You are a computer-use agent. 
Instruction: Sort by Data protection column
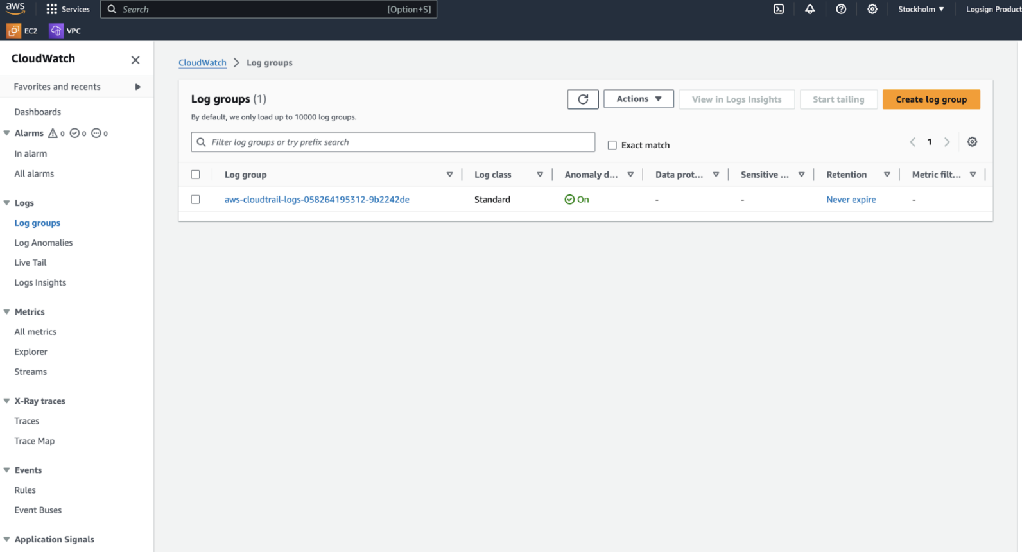(716, 175)
